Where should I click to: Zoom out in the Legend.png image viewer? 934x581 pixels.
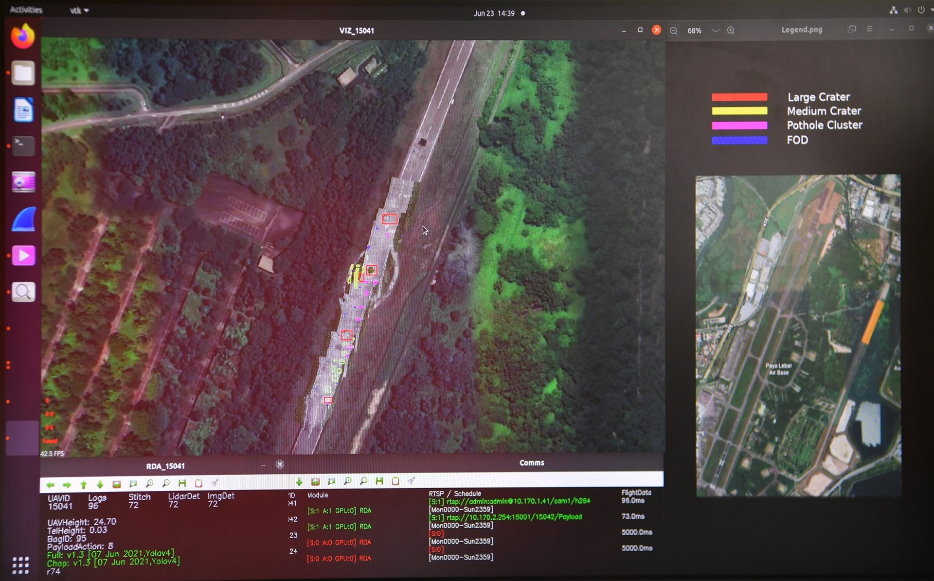click(x=674, y=31)
